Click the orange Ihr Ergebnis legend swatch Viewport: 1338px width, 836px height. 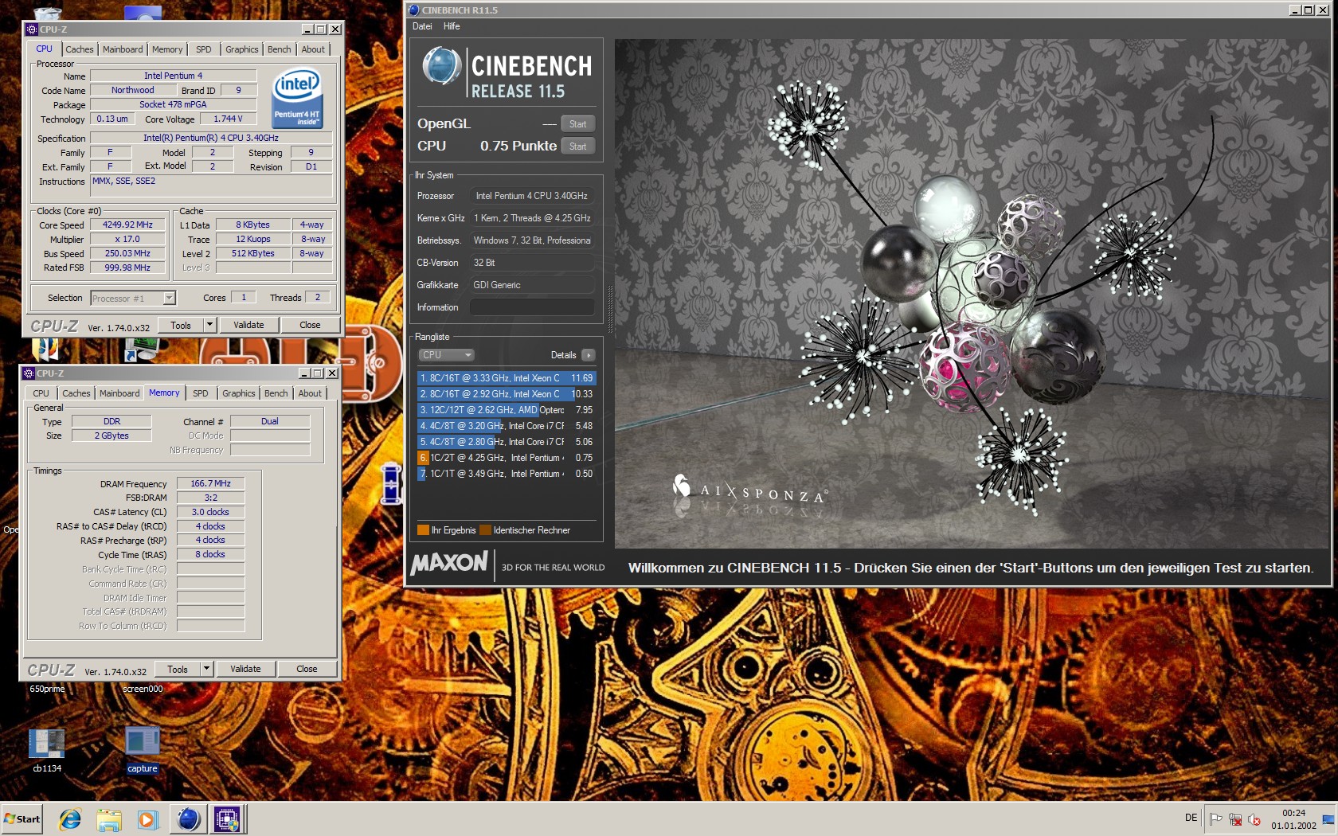(424, 530)
